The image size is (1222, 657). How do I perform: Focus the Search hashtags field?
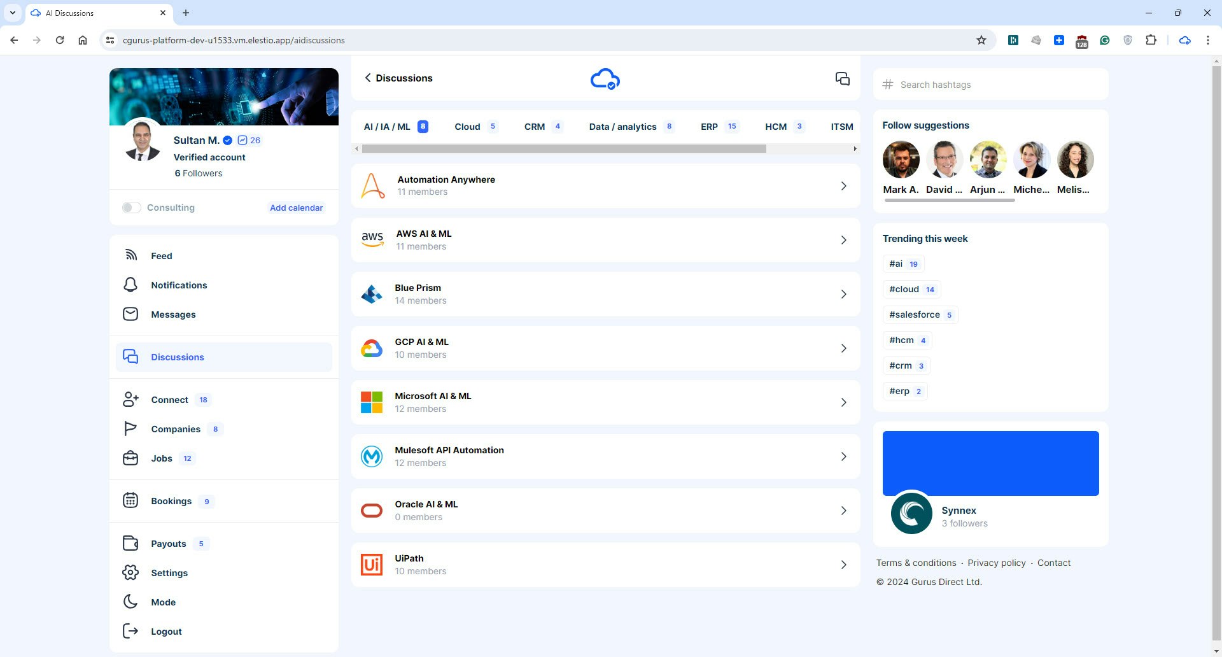(x=990, y=85)
